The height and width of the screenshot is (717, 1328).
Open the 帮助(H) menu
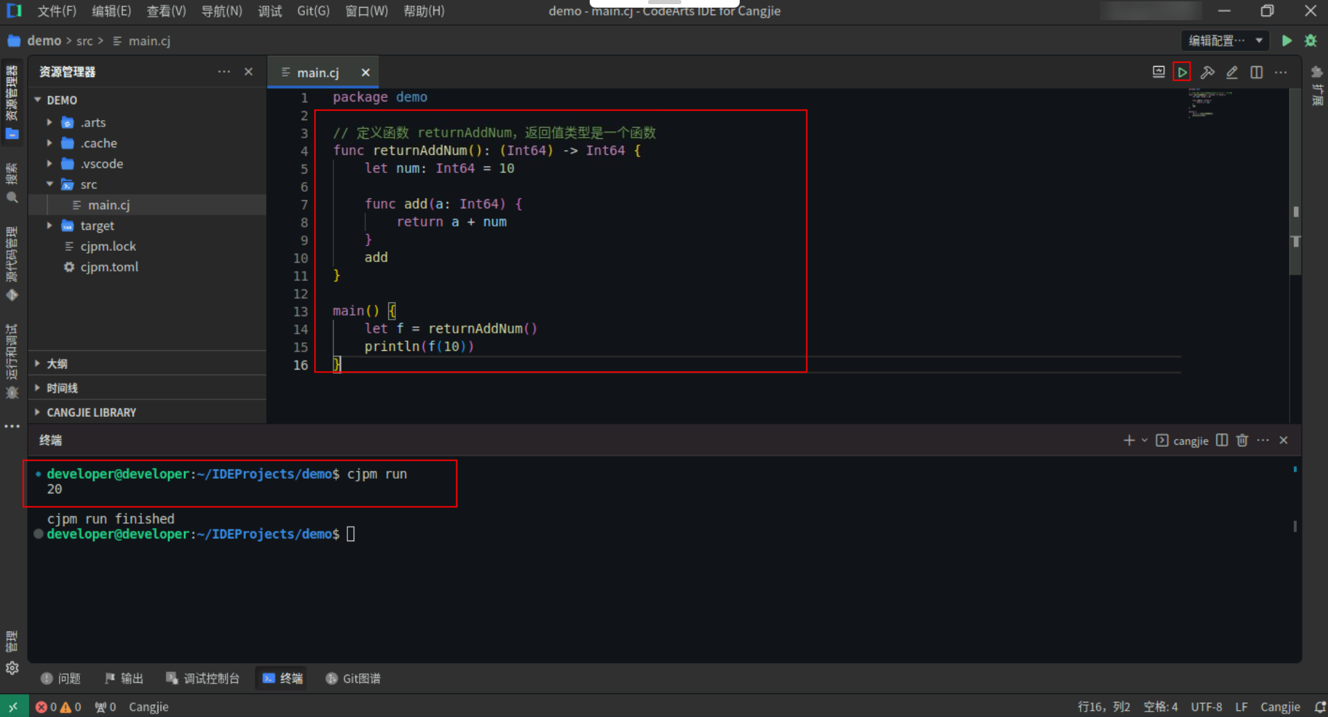click(x=424, y=11)
